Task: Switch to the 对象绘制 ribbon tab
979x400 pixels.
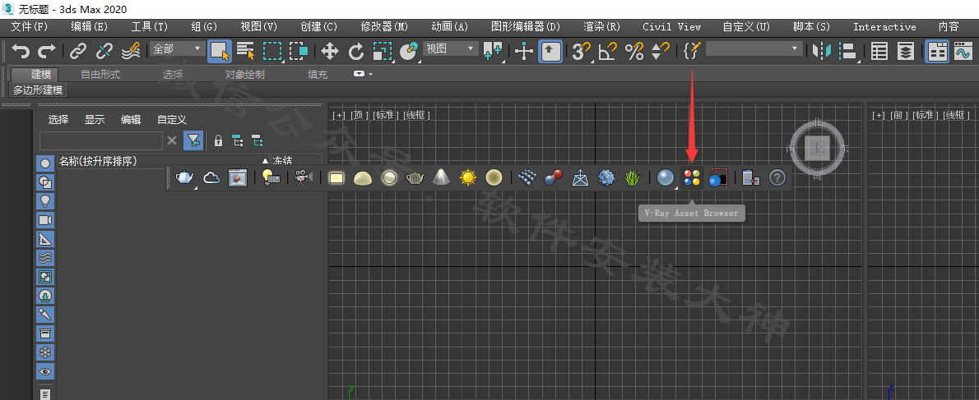Action: click(x=245, y=74)
